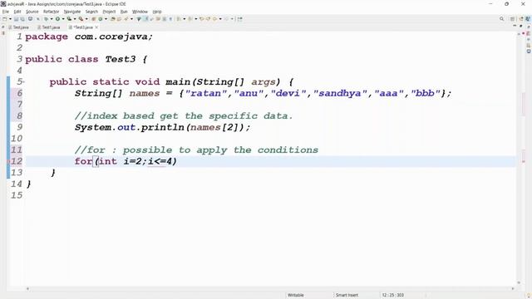
Task: Click the Forward navigation arrow icon
Action: point(226,19)
